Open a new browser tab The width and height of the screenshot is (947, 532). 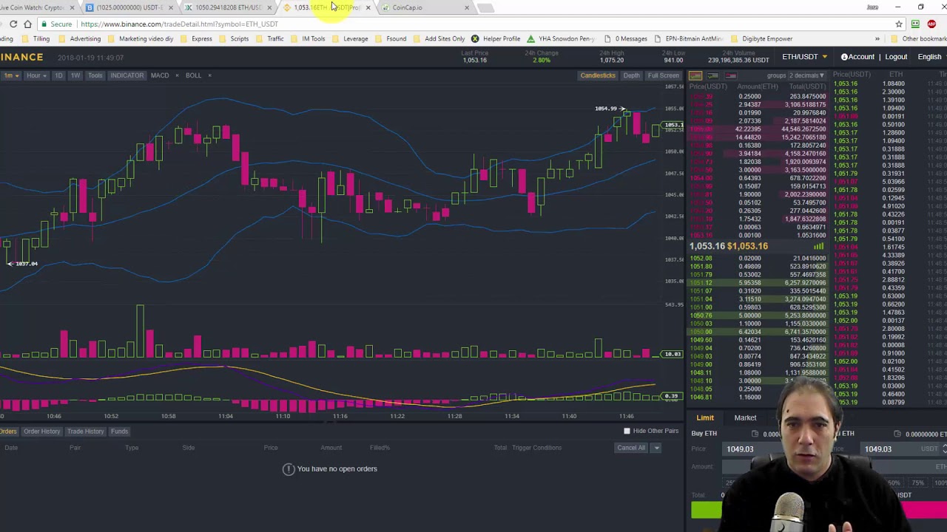[485, 8]
